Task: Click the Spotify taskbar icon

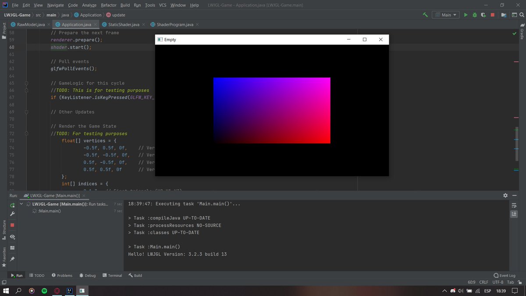Action: tap(44, 291)
